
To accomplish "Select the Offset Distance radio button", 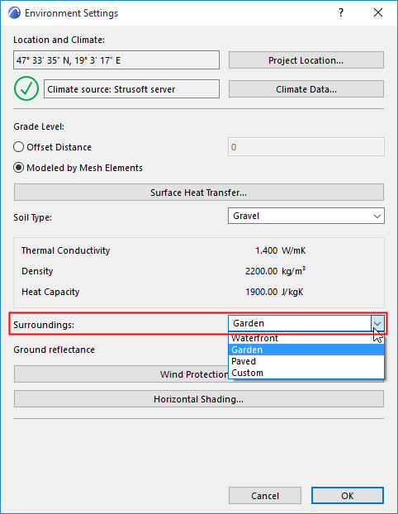I will 19,147.
